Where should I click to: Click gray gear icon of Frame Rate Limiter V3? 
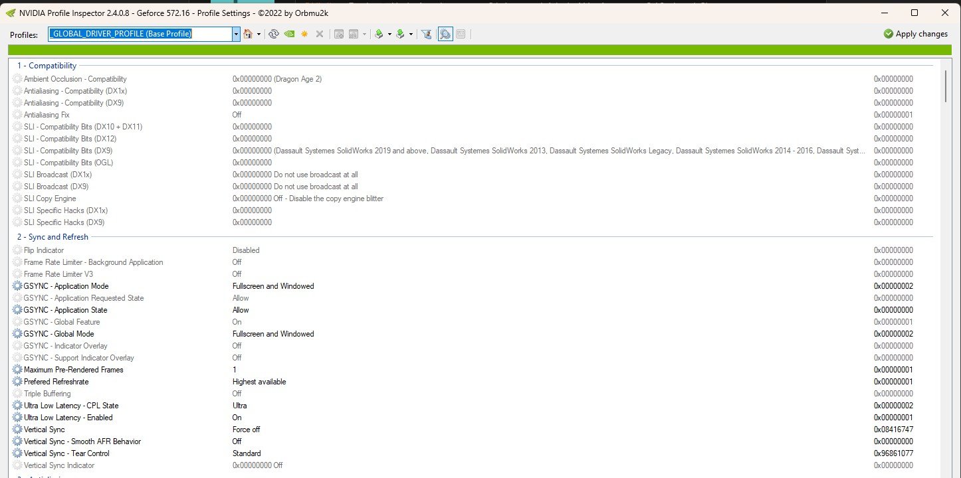pyautogui.click(x=17, y=274)
